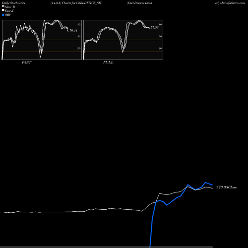
Task: Click the FAST stochastic chart panel
Action: [42, 40]
